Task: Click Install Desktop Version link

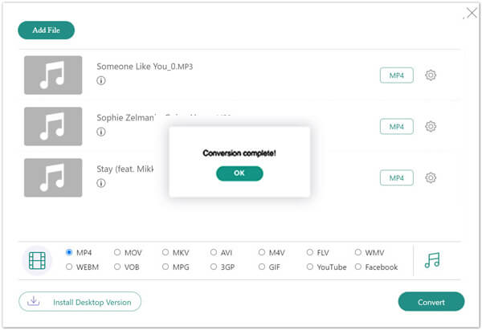Action: 80,302
